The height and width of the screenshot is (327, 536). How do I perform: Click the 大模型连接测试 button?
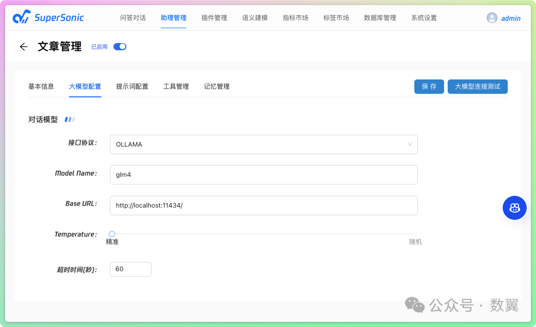click(477, 86)
